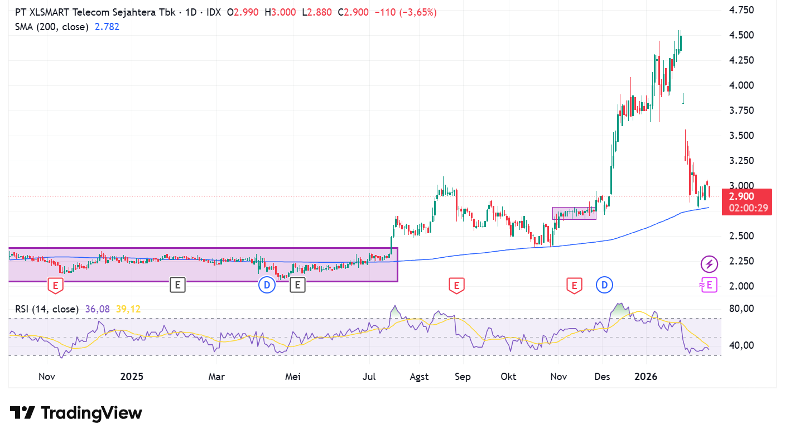Click the red earnings marker above the first Nov label

pyautogui.click(x=55, y=286)
